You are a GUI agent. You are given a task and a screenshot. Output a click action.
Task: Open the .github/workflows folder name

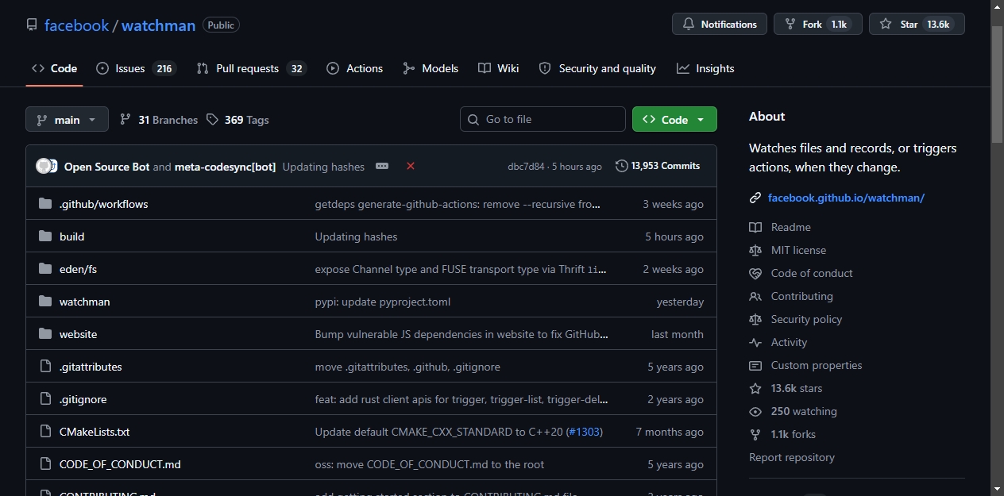(x=104, y=204)
